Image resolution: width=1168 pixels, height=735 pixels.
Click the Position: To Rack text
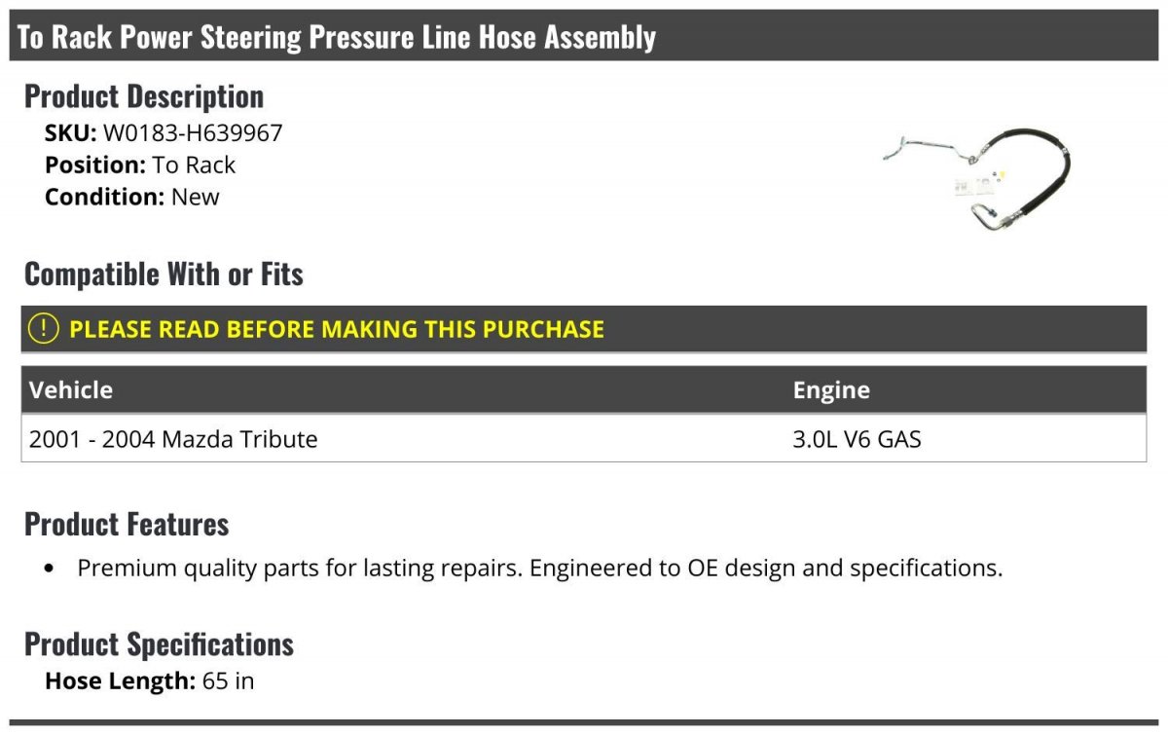(140, 165)
